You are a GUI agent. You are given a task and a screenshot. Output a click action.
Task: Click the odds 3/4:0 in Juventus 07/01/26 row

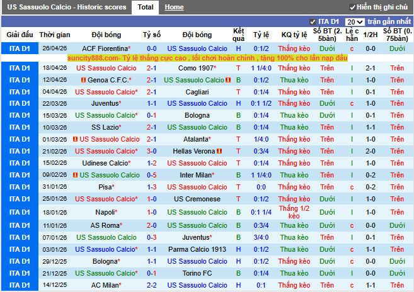tap(261, 237)
